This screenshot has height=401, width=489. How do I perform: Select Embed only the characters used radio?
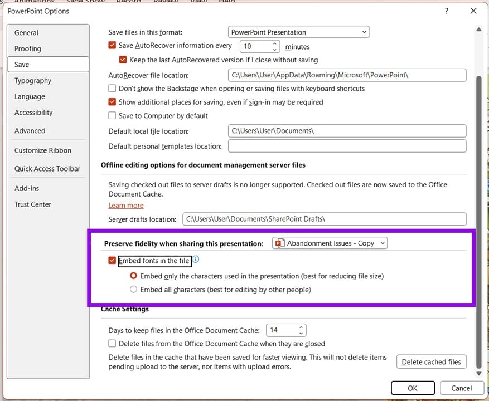pos(133,276)
